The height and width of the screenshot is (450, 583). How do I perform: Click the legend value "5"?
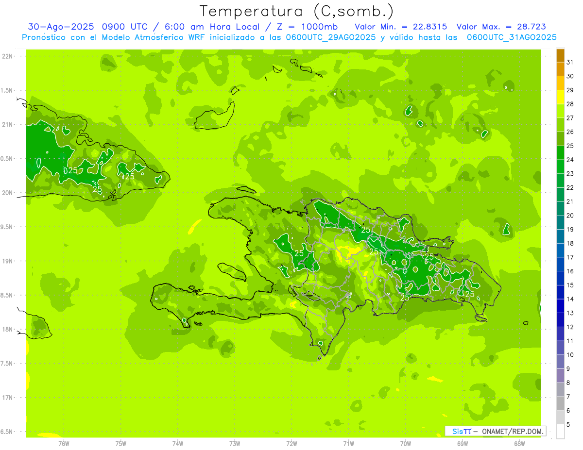(569, 425)
